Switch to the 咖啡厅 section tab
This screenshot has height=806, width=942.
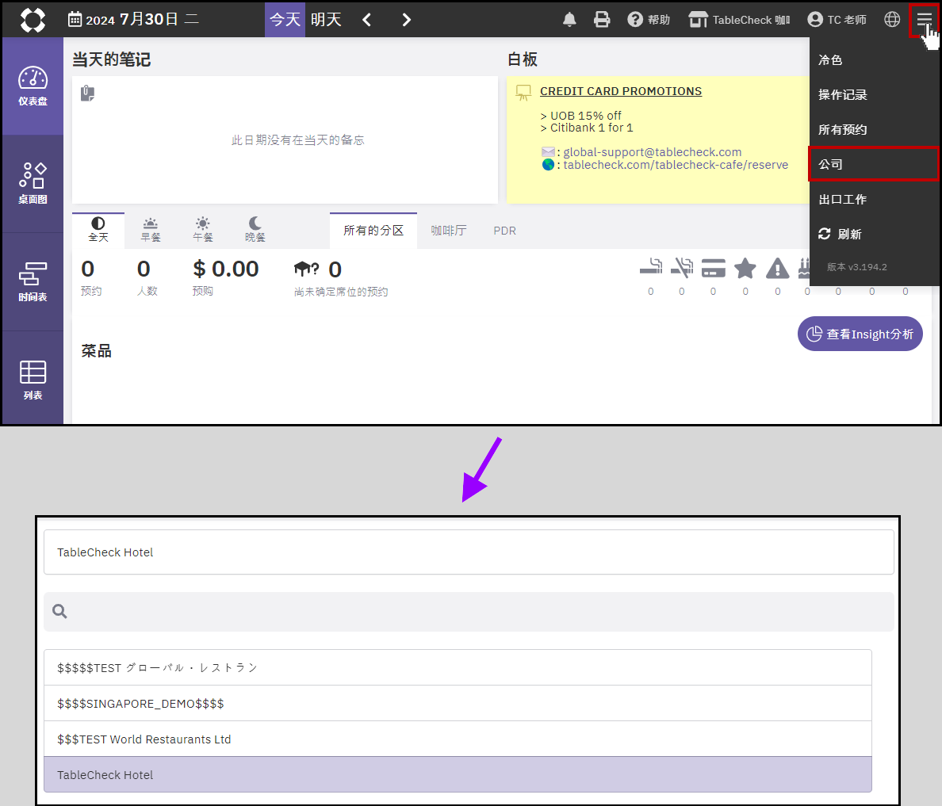coord(448,231)
